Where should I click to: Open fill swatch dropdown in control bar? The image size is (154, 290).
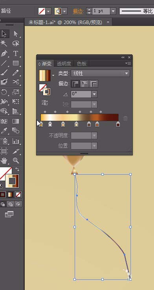coord(48,11)
